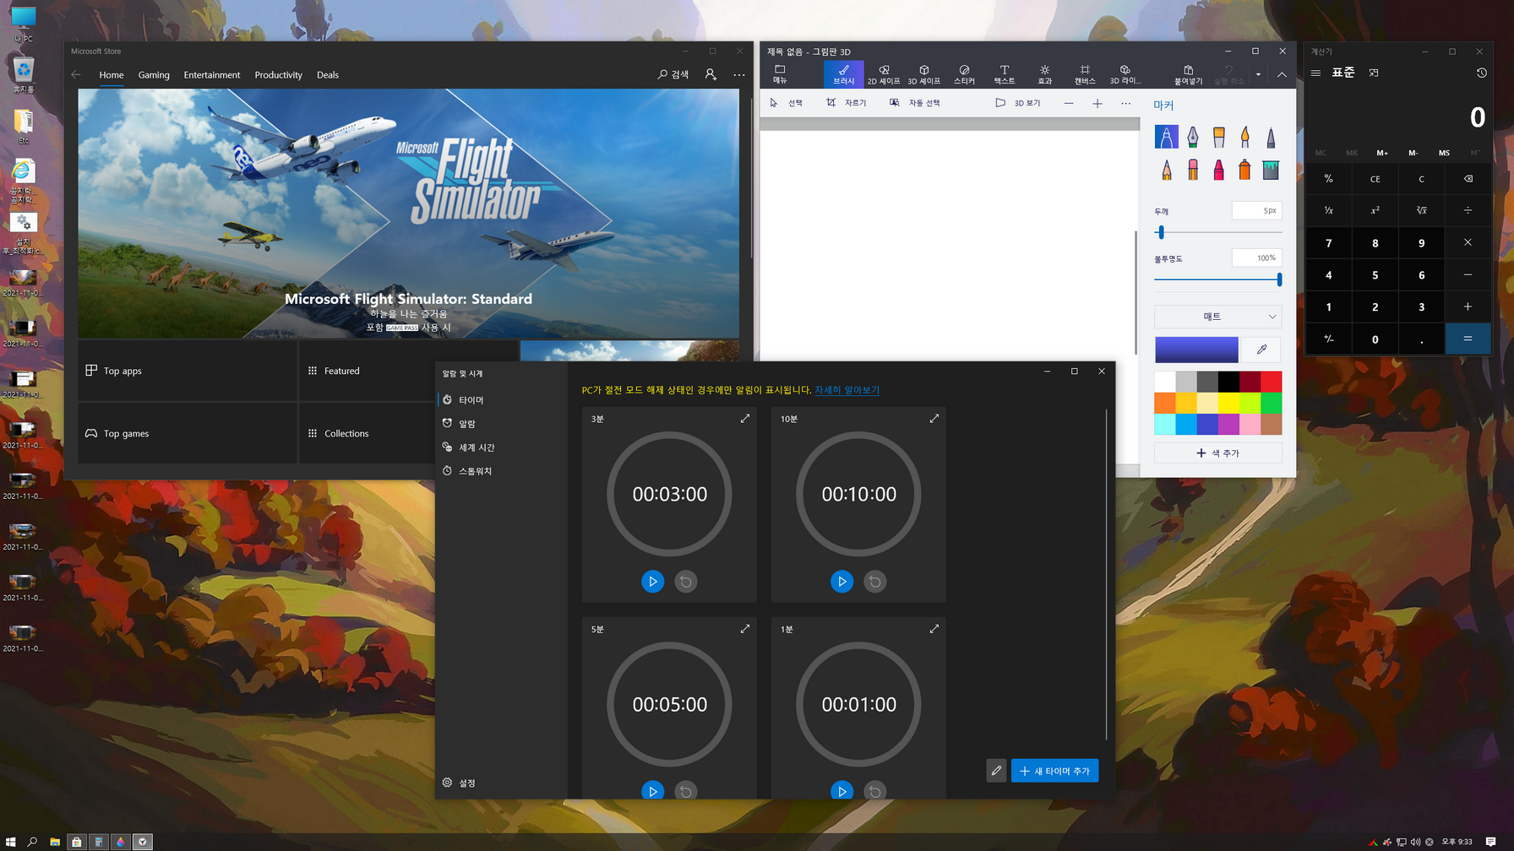Choose the Oil brush in Paint 3D
This screenshot has height=851, width=1514.
[1218, 137]
